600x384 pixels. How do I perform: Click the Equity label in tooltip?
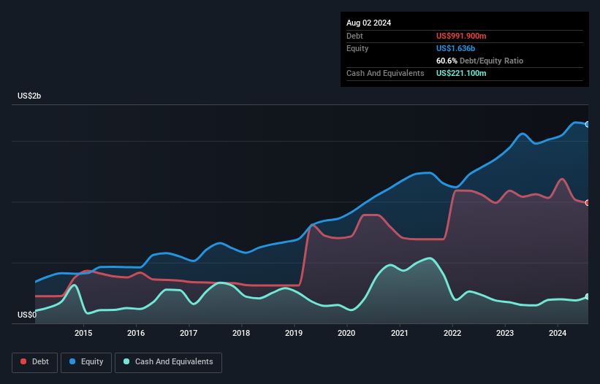357,48
